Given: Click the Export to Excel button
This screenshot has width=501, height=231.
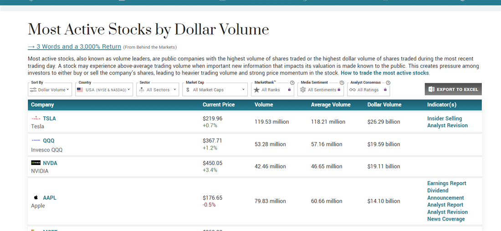Looking at the screenshot, I should click(453, 89).
